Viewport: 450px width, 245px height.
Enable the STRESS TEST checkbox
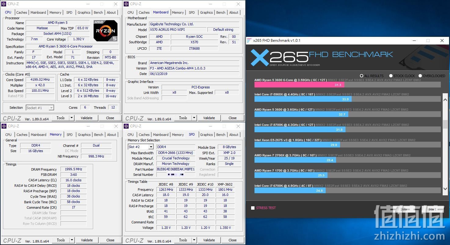253,208
